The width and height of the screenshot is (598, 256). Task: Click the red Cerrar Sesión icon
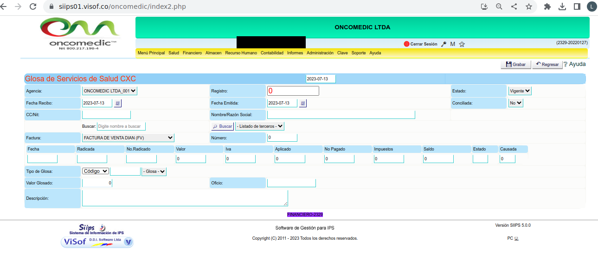point(406,44)
